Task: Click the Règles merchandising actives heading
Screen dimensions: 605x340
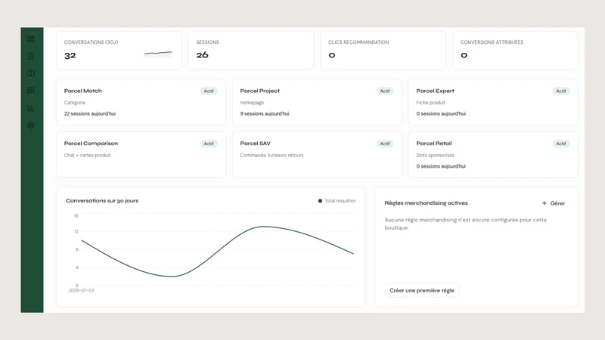Action: 426,203
